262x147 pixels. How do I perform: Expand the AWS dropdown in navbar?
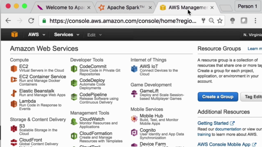click(x=36, y=35)
